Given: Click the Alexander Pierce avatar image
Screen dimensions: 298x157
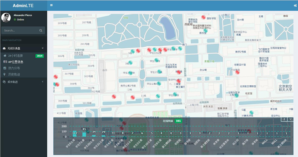Looking at the screenshot, I should (6, 17).
